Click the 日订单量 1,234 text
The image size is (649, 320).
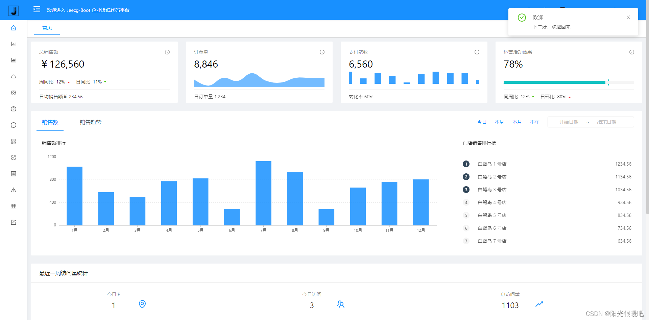tap(210, 97)
